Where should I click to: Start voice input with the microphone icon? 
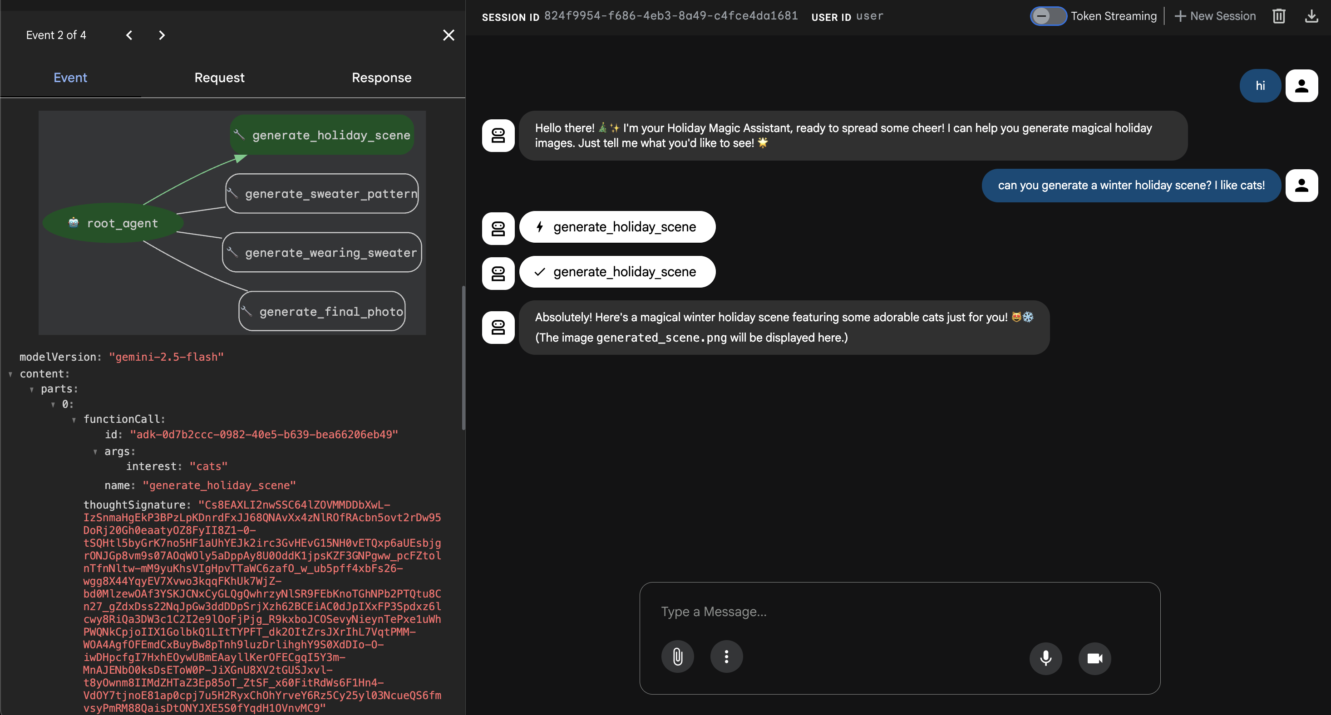(x=1046, y=658)
